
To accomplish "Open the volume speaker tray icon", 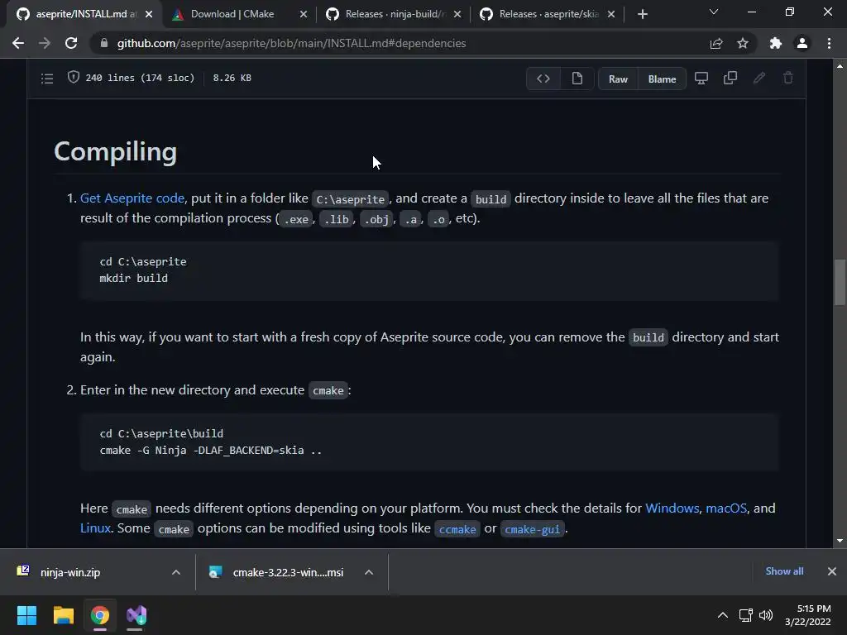I will tap(766, 615).
